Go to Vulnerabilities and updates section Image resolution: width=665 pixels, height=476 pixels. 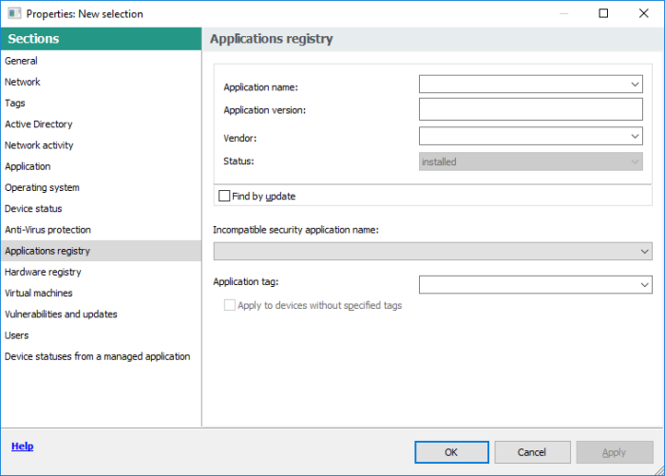(x=61, y=314)
